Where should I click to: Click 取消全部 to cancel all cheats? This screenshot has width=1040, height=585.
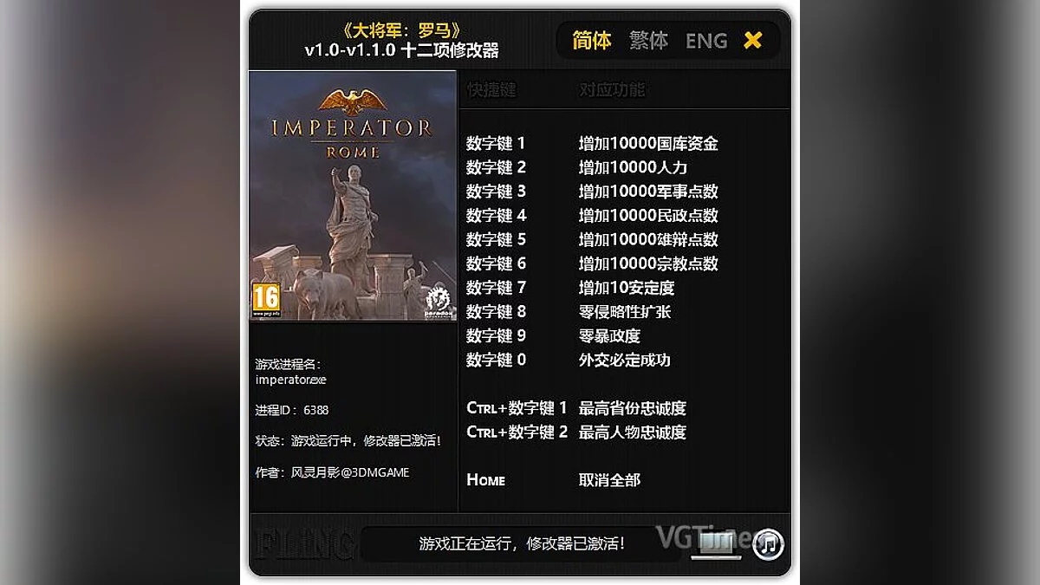coord(610,479)
